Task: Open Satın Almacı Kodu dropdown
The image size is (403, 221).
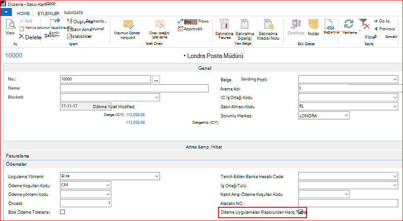Action: tap(395, 106)
